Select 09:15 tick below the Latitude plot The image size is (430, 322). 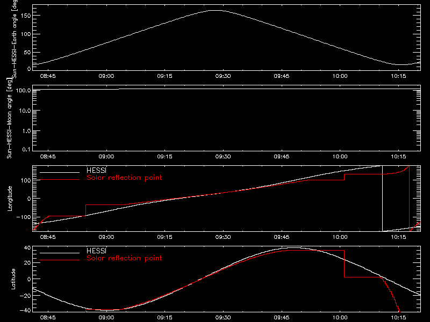164,318
